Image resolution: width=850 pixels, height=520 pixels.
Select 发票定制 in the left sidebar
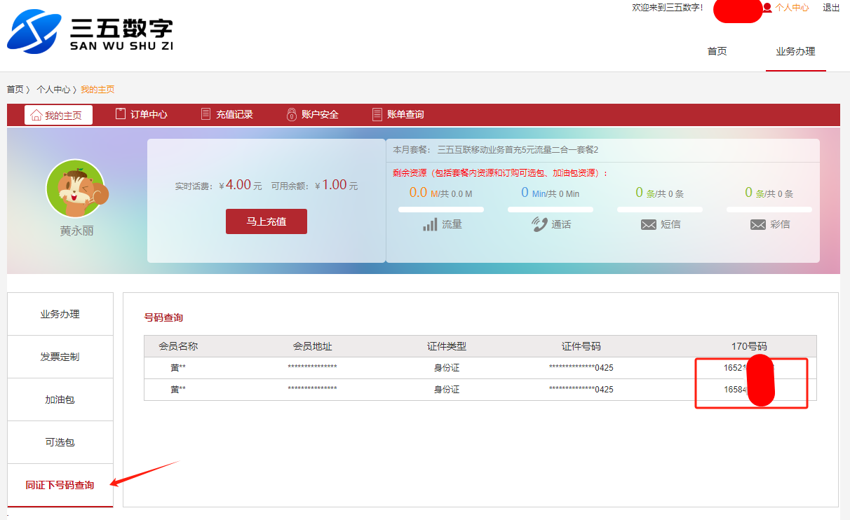click(x=60, y=357)
